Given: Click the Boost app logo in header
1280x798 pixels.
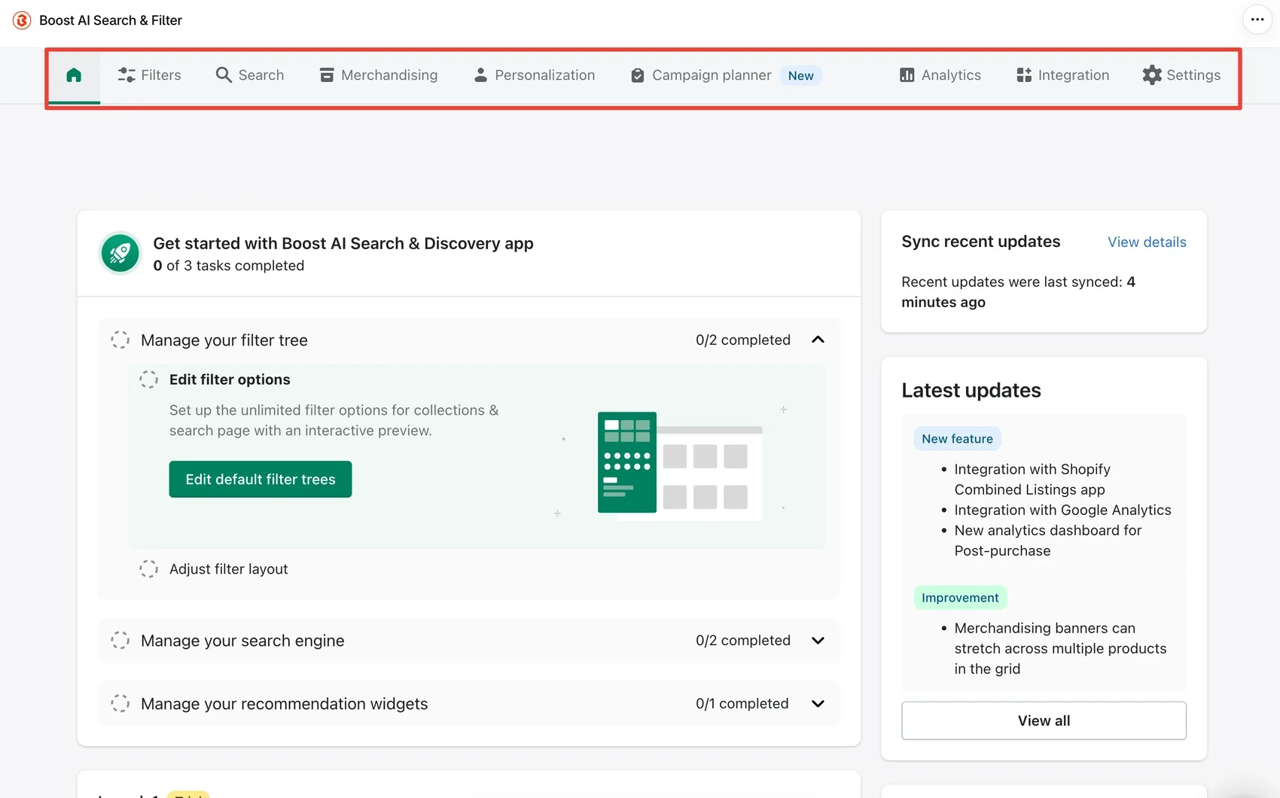Looking at the screenshot, I should pos(22,20).
